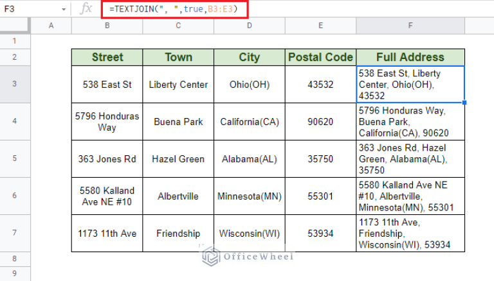
Task: Select cell containing Minnesota(MN) in the City column
Action: tap(250, 196)
